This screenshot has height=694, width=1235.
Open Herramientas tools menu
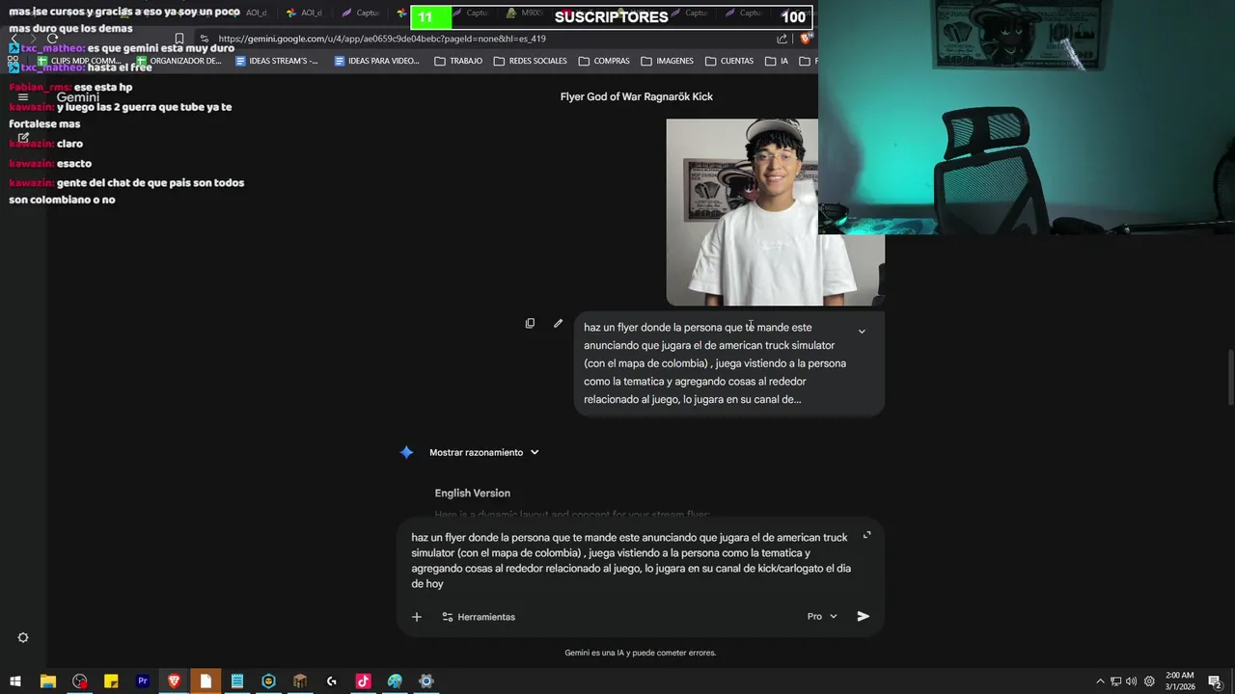click(479, 617)
